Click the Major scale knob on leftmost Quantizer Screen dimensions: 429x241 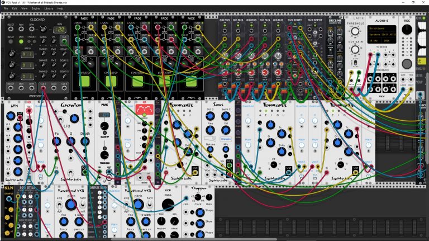tap(40, 145)
